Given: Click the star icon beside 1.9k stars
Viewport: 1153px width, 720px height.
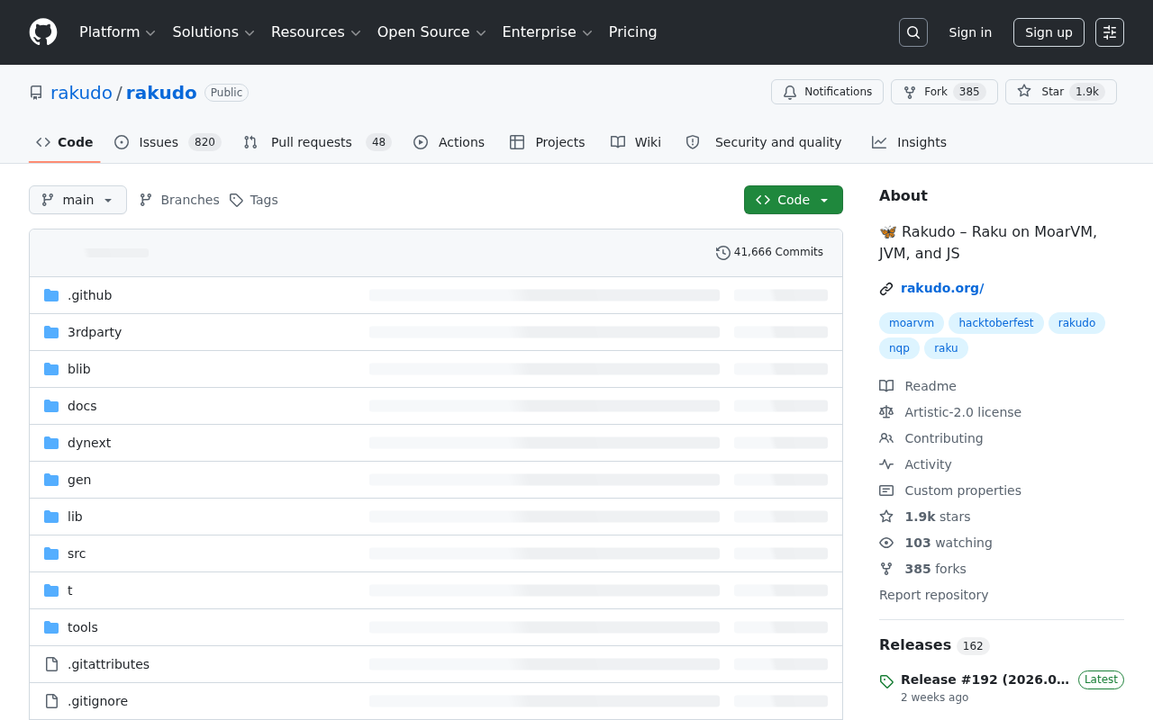Looking at the screenshot, I should (886, 517).
